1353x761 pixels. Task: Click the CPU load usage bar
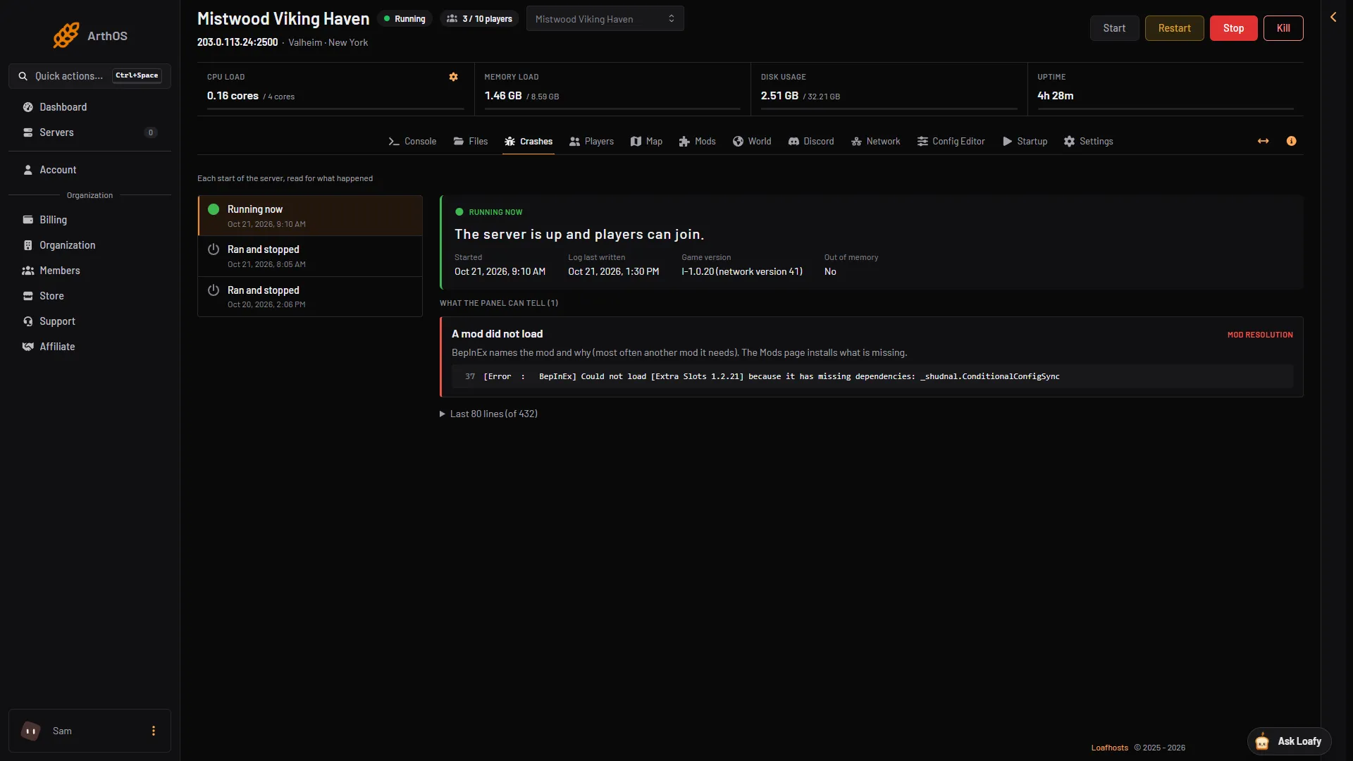(335, 109)
